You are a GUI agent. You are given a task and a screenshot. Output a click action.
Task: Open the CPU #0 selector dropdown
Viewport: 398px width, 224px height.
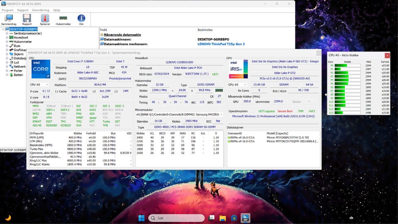tap(39, 85)
